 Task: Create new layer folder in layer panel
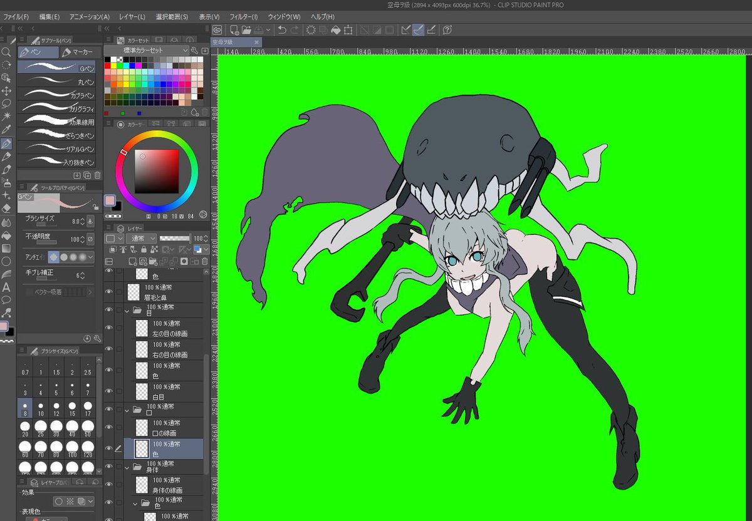click(153, 261)
